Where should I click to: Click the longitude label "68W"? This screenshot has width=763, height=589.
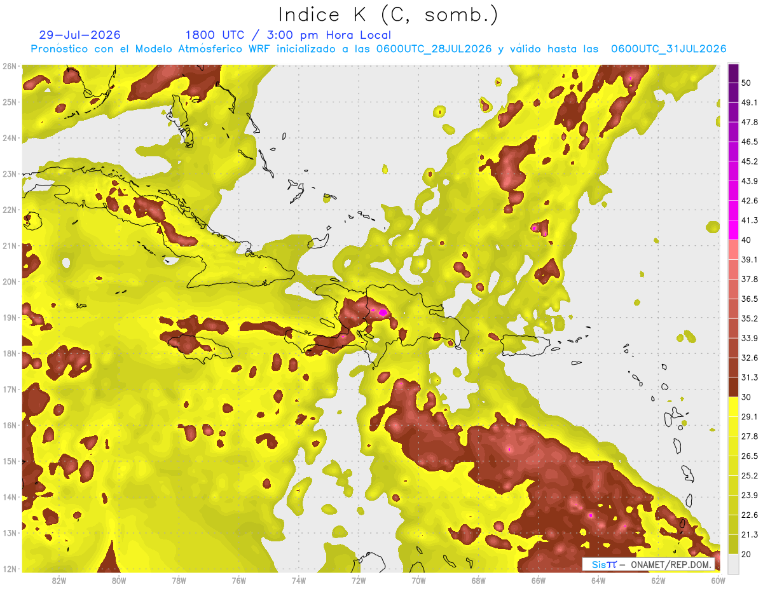pyautogui.click(x=479, y=581)
